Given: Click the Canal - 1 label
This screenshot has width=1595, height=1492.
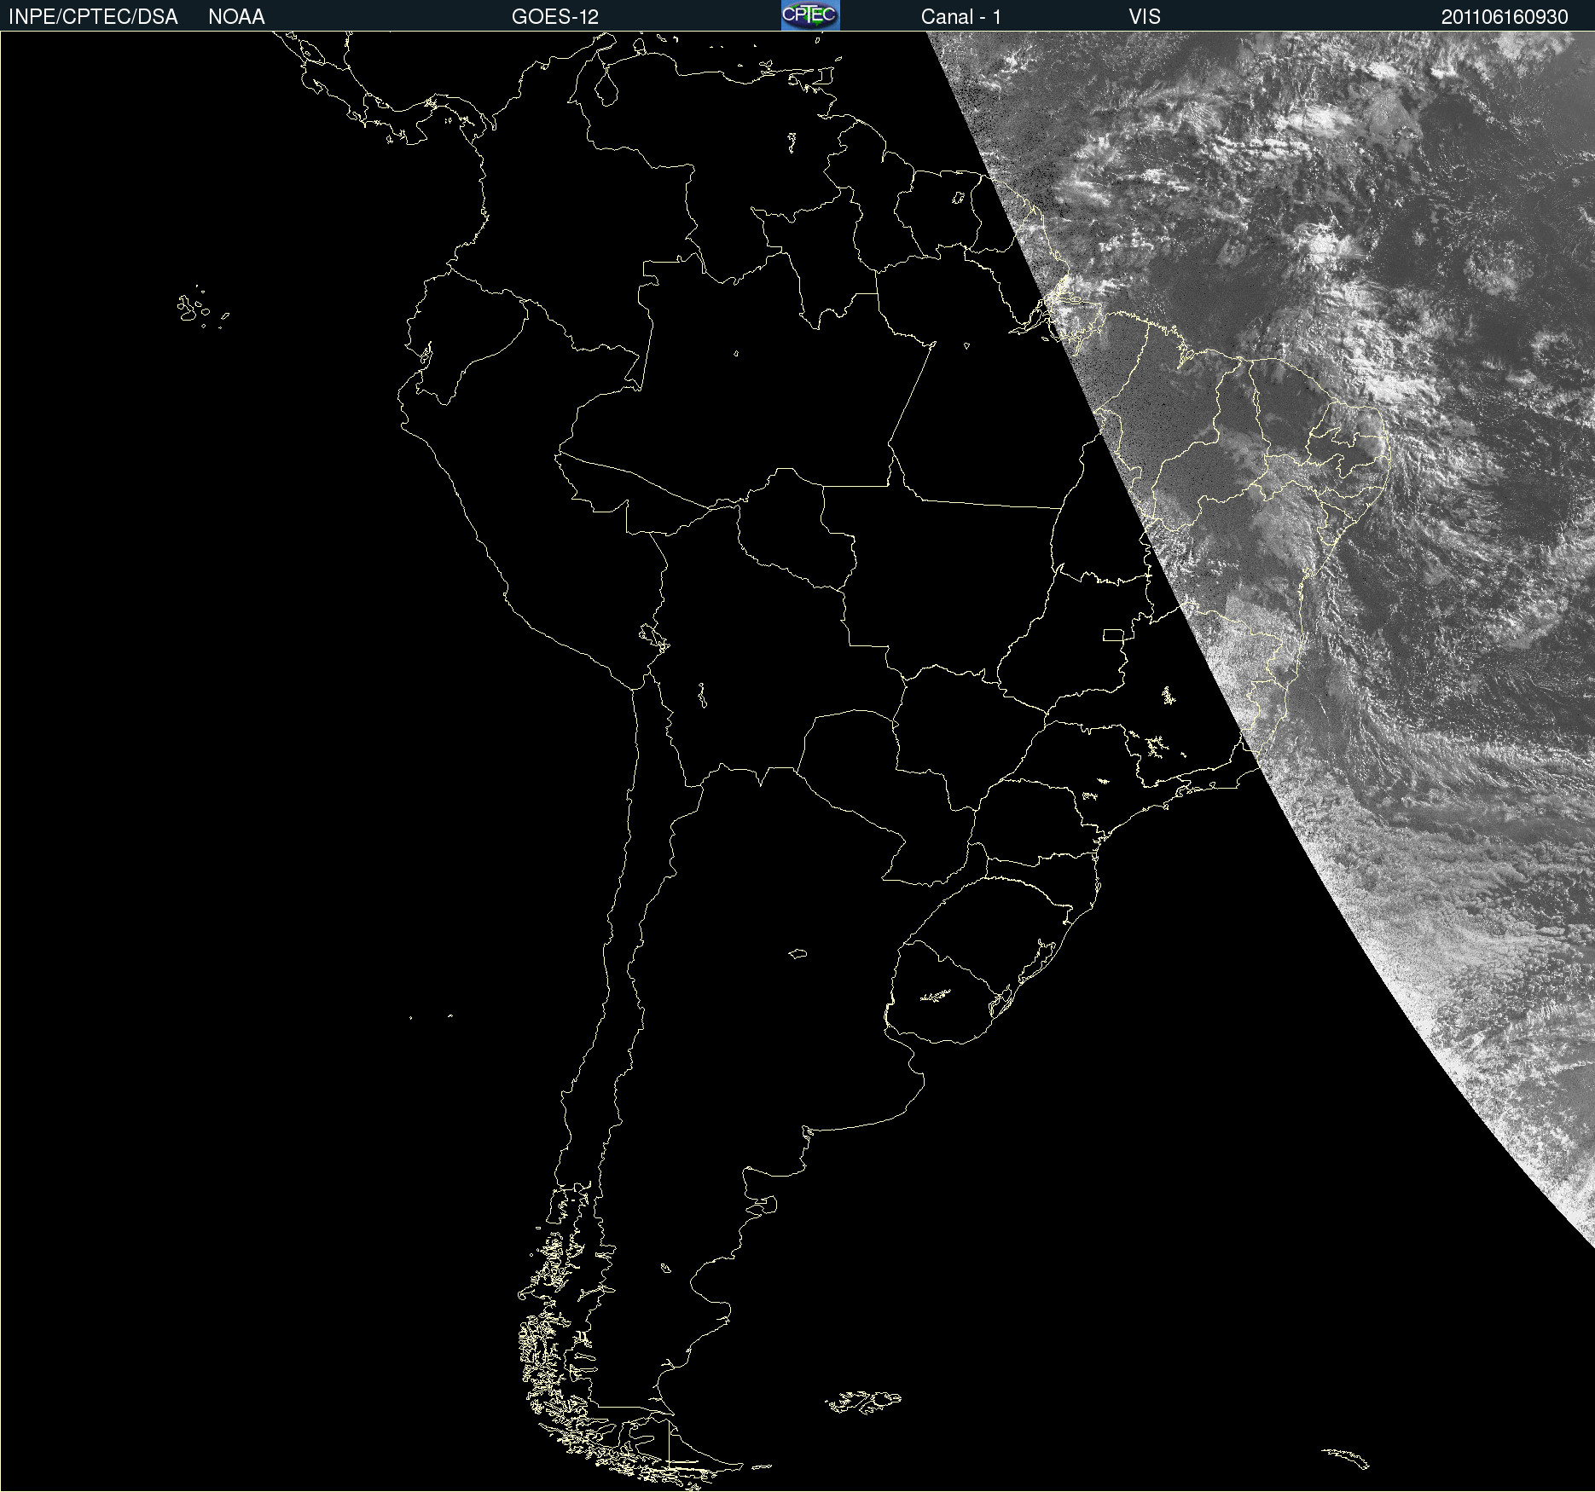Looking at the screenshot, I should [961, 17].
